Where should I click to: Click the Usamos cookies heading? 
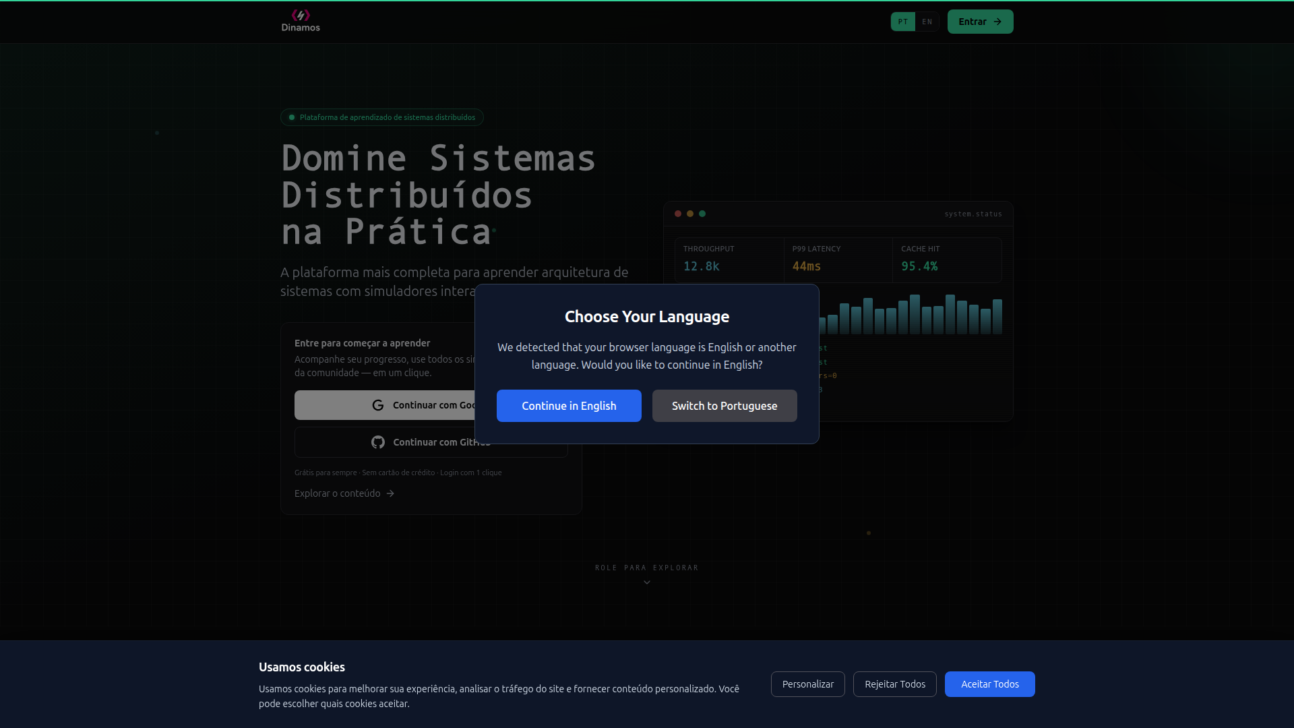coord(302,667)
